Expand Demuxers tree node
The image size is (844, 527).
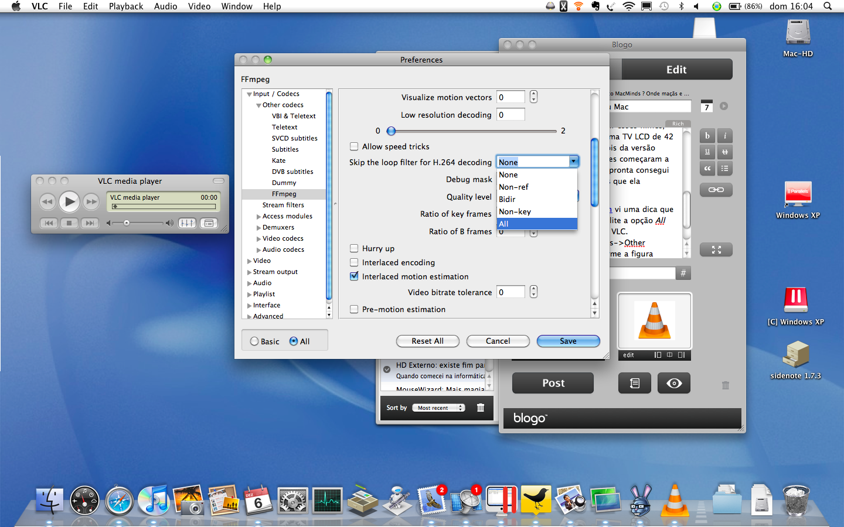click(x=259, y=228)
